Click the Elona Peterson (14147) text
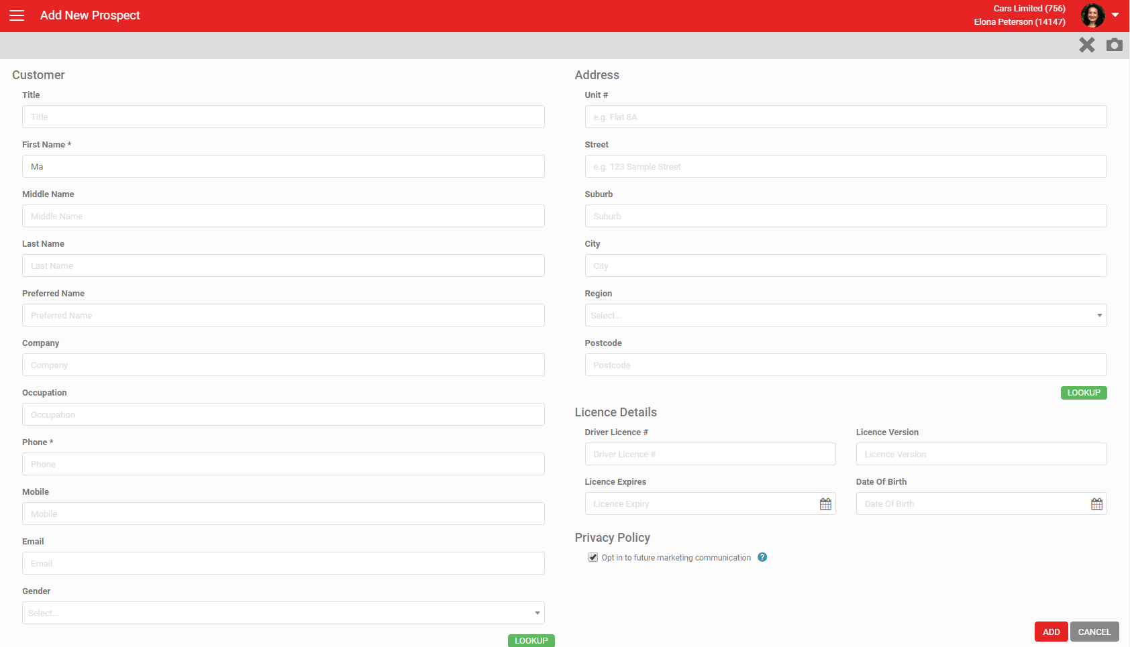The image size is (1130, 647). [1020, 22]
